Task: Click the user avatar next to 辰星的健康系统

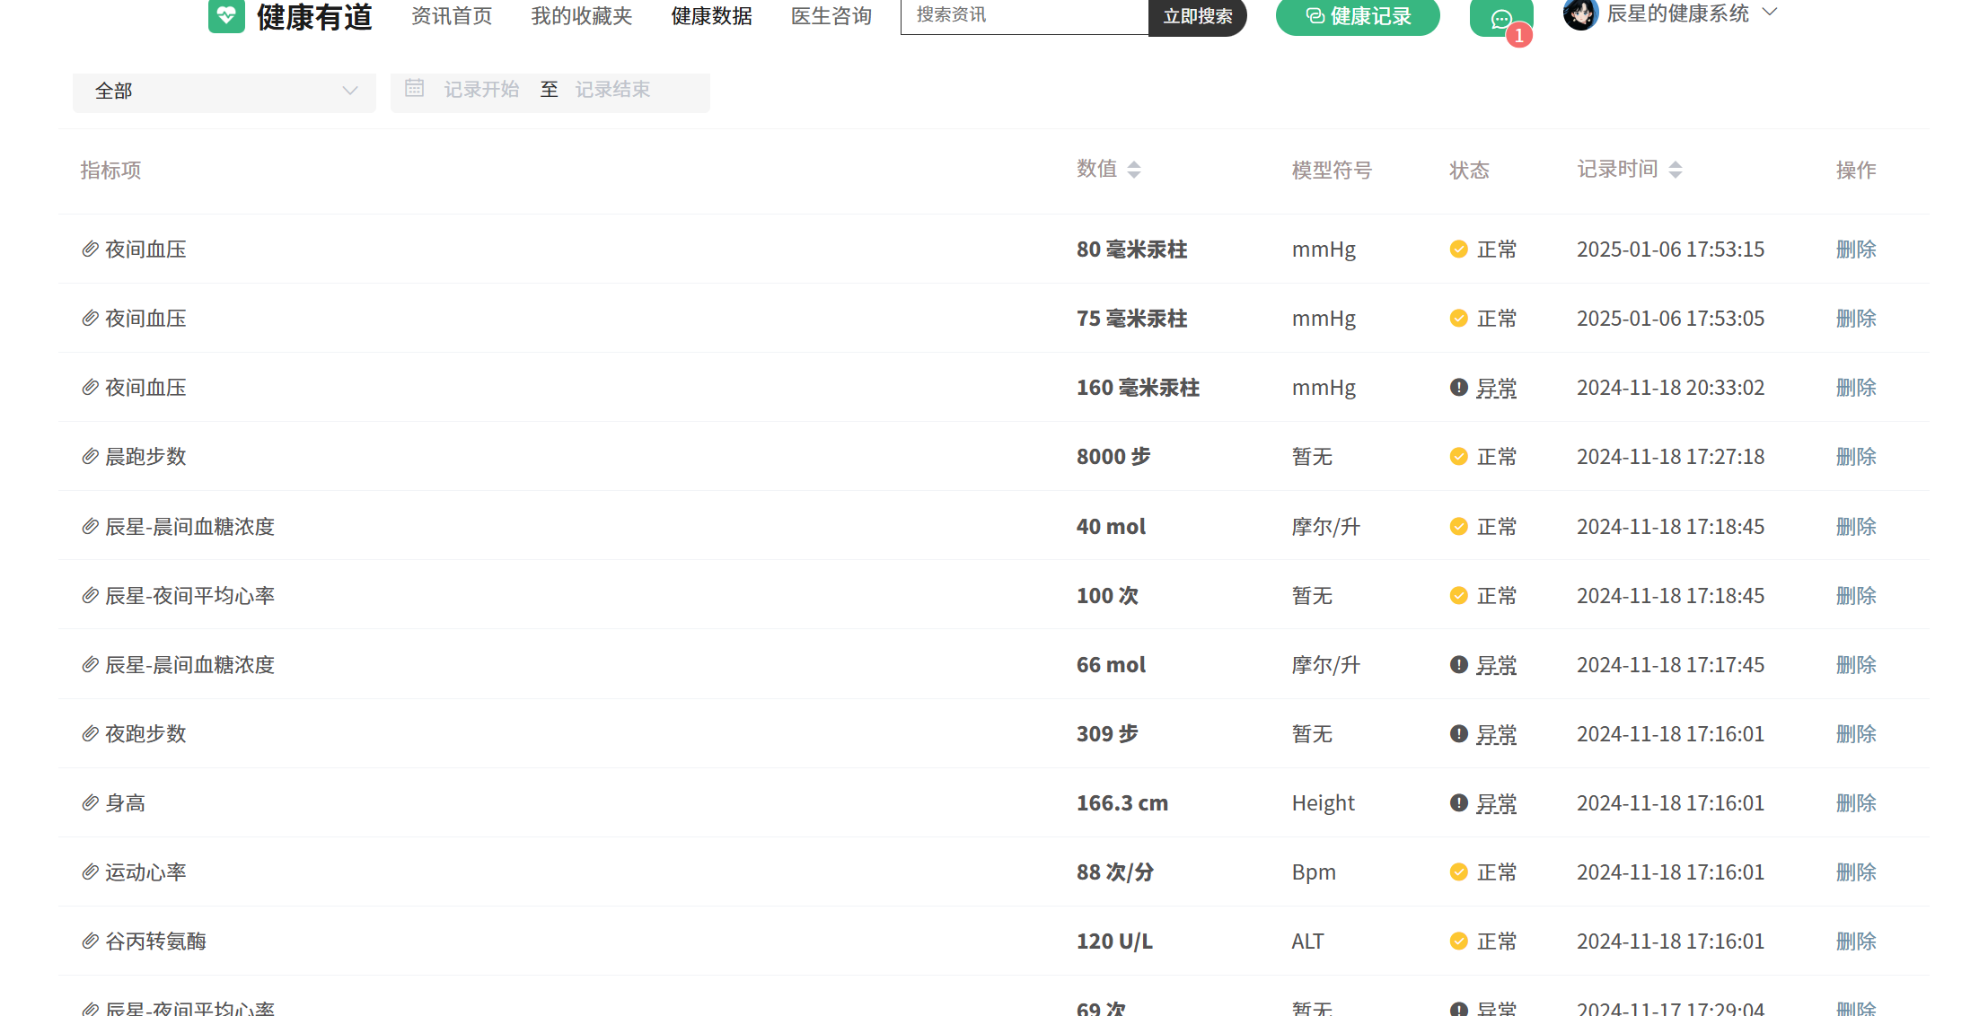Action: click(1581, 13)
